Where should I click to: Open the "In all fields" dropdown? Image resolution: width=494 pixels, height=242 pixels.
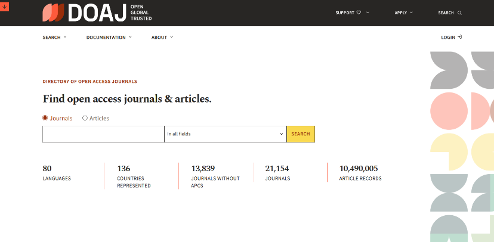coord(225,134)
